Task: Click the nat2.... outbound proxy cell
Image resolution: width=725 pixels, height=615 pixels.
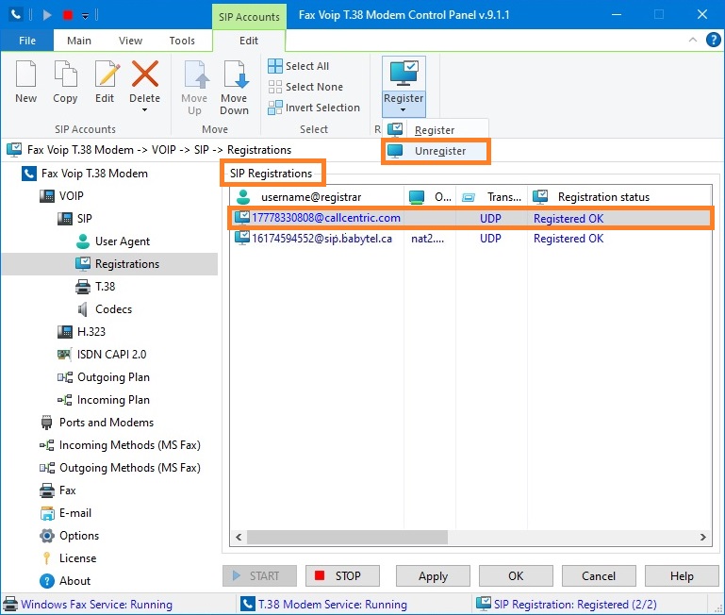Action: [428, 239]
